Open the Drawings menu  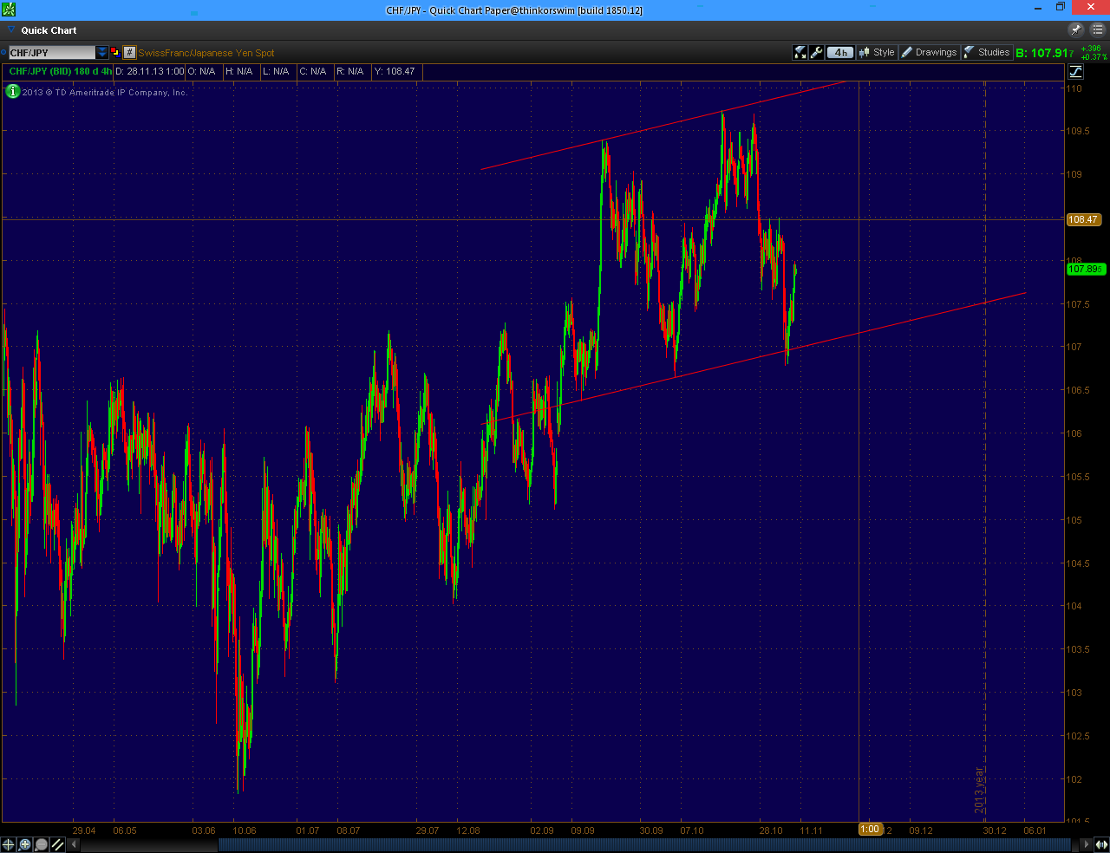(x=929, y=53)
